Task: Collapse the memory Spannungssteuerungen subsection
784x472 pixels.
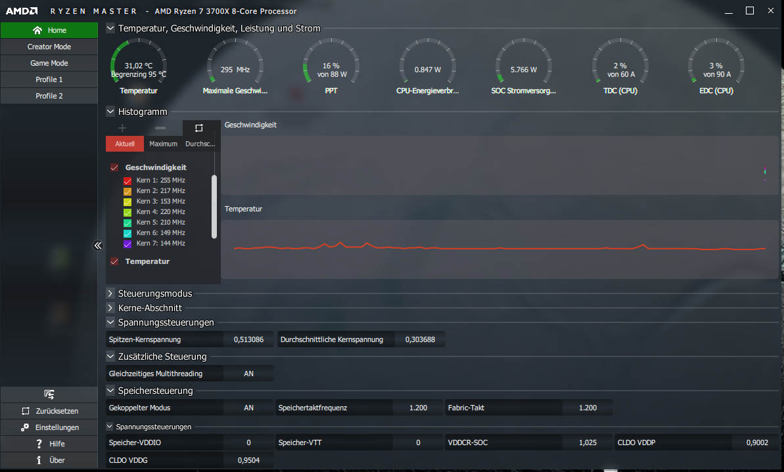Action: pyautogui.click(x=110, y=427)
